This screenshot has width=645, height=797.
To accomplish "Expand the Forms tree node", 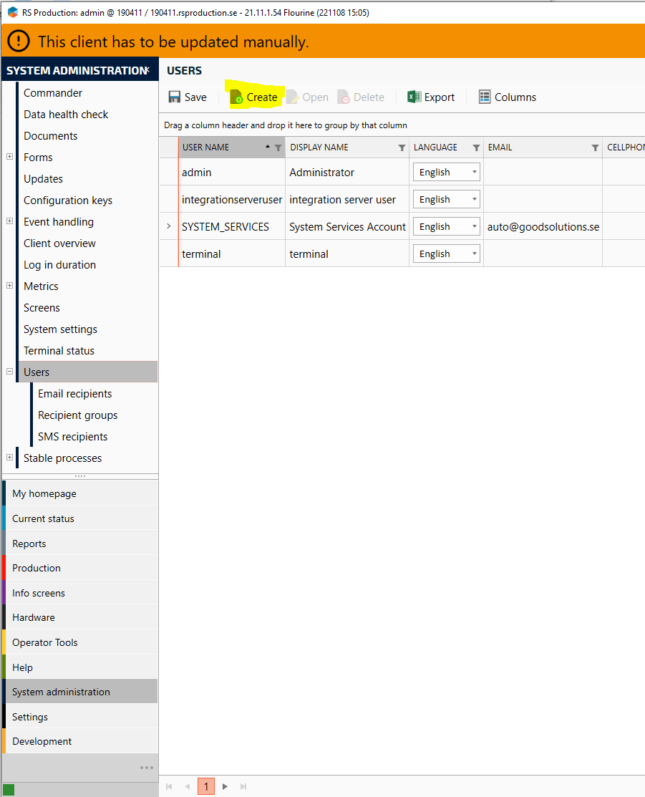I will (x=9, y=157).
